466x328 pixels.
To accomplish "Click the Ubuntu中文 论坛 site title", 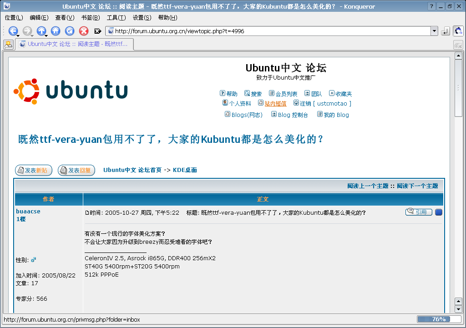I will [286, 68].
